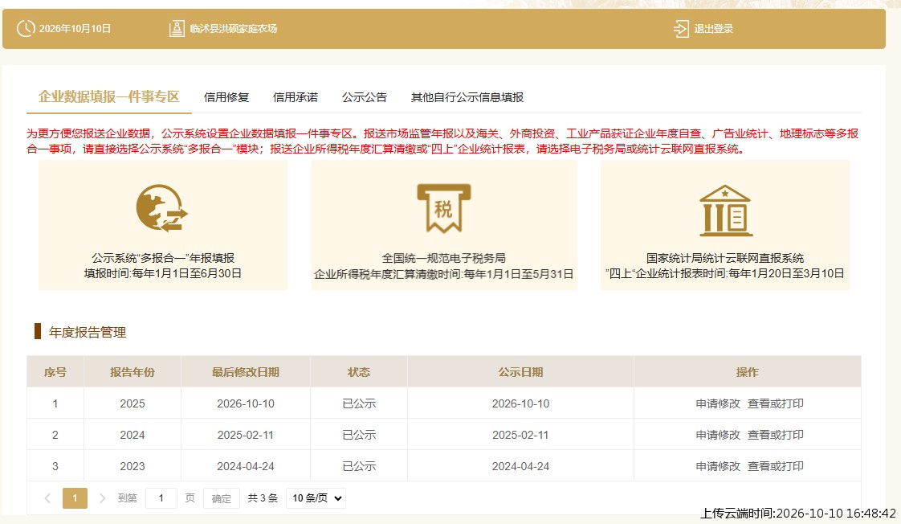Open the 全国统一规范电子税务局 card text
The height and width of the screenshot is (524, 901).
click(x=443, y=258)
